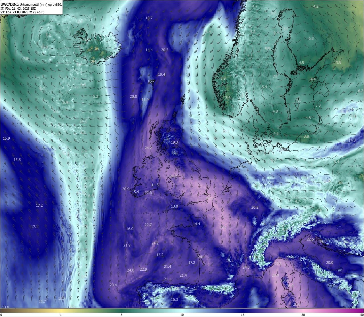Click the 11.1 value label
Image resolution: width=364 pixels, height=317 pixels.
coord(229,261)
